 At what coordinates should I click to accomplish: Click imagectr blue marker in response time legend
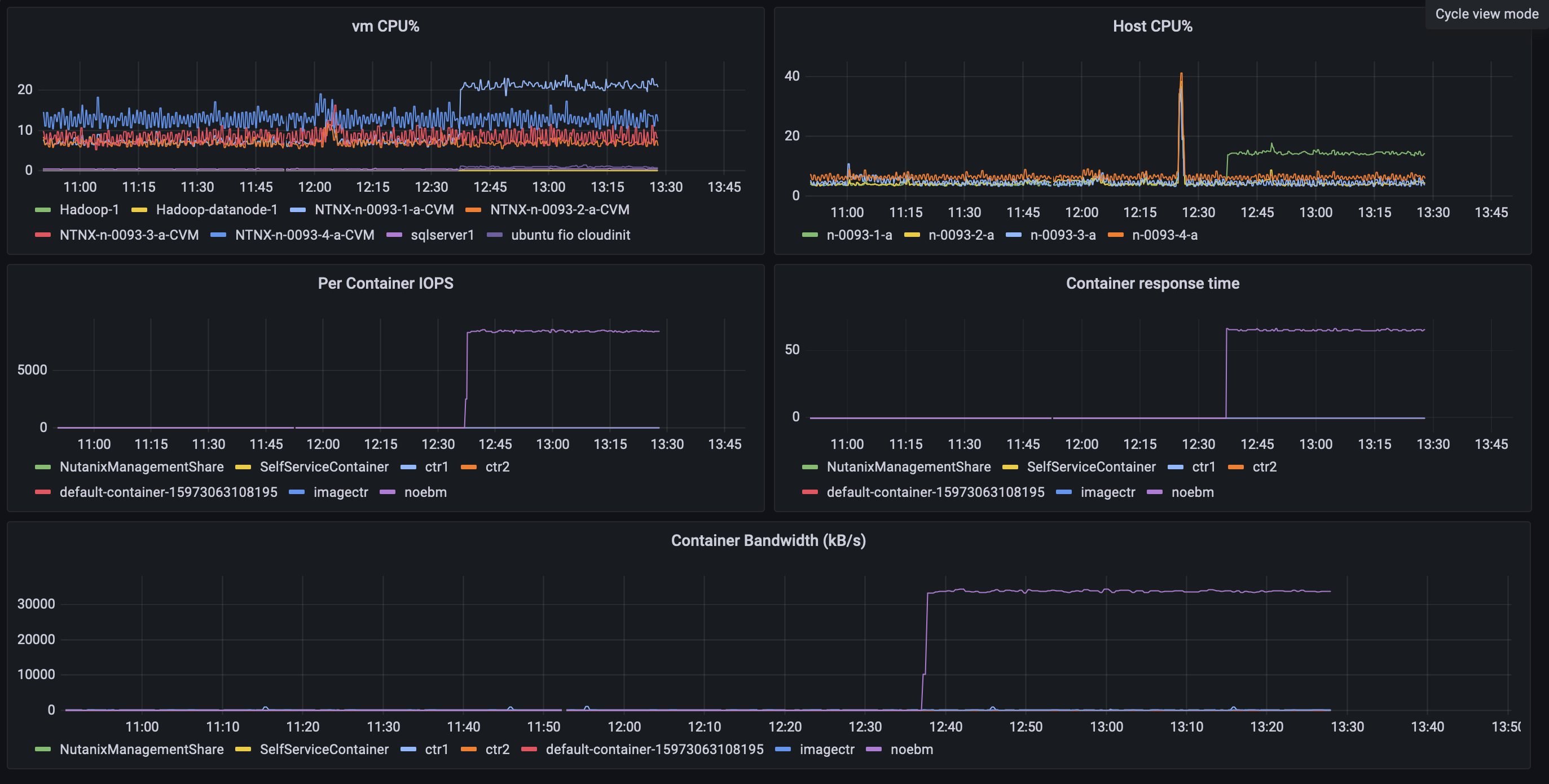(x=1064, y=492)
